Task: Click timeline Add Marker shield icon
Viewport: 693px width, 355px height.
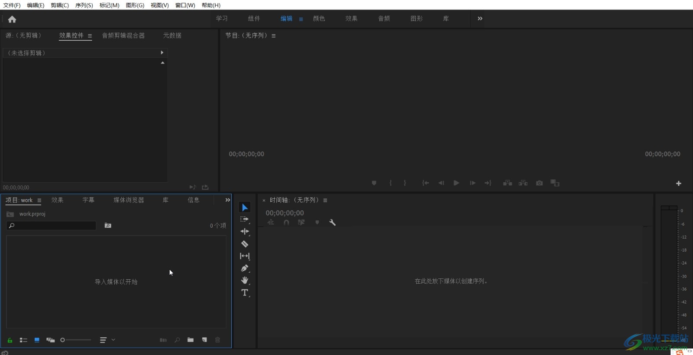Action: point(317,223)
